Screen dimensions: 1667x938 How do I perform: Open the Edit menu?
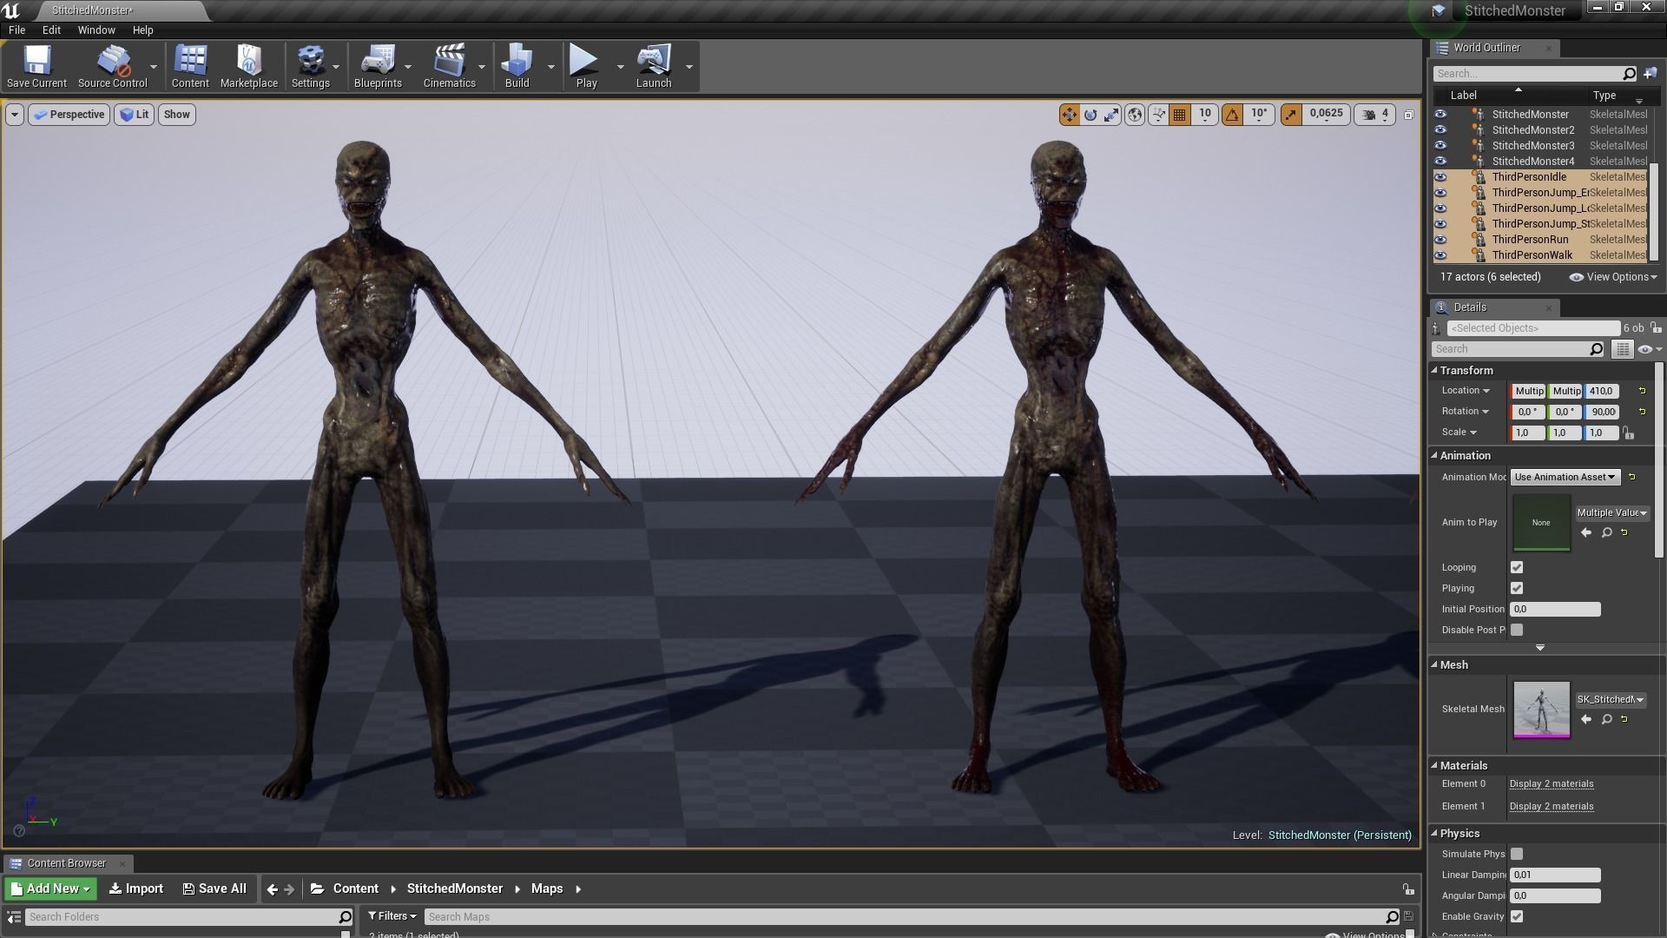(51, 30)
